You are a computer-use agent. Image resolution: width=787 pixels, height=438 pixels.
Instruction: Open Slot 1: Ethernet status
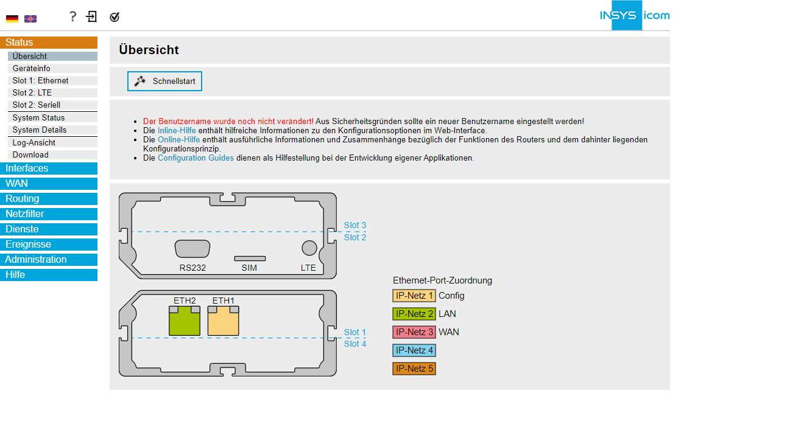pos(52,81)
